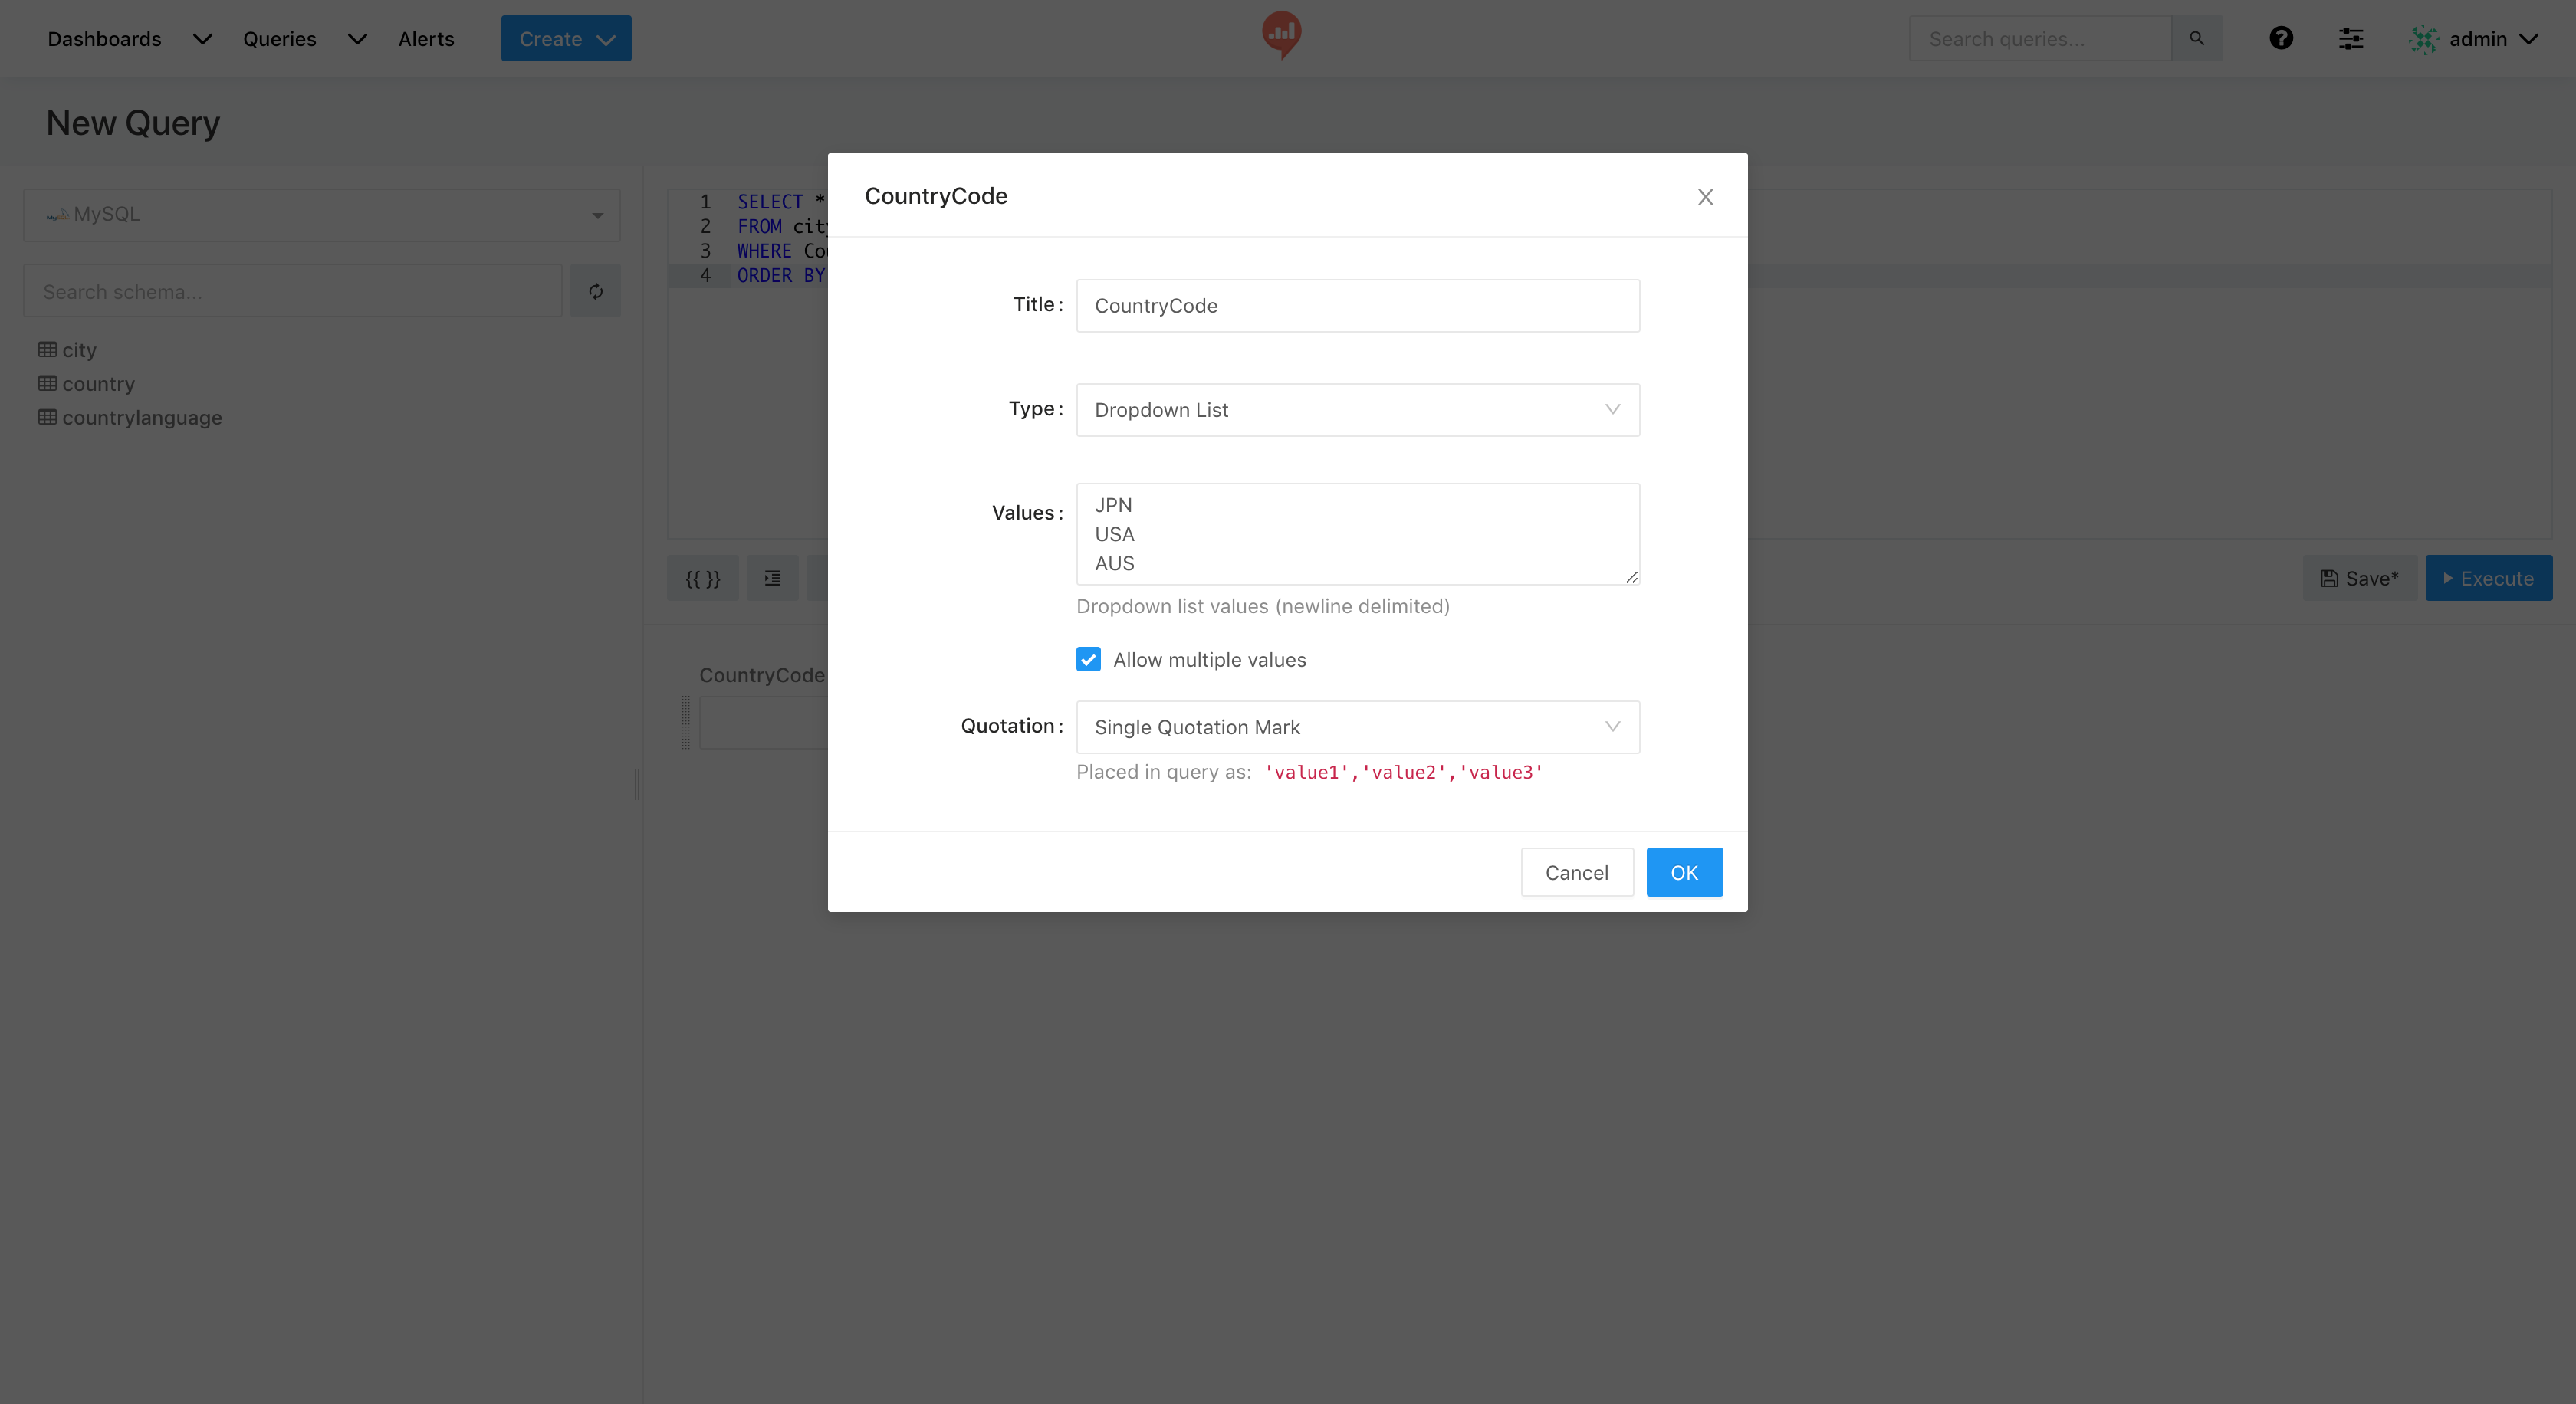Click the Title input field
This screenshot has width=2576, height=1404.
click(x=1357, y=306)
